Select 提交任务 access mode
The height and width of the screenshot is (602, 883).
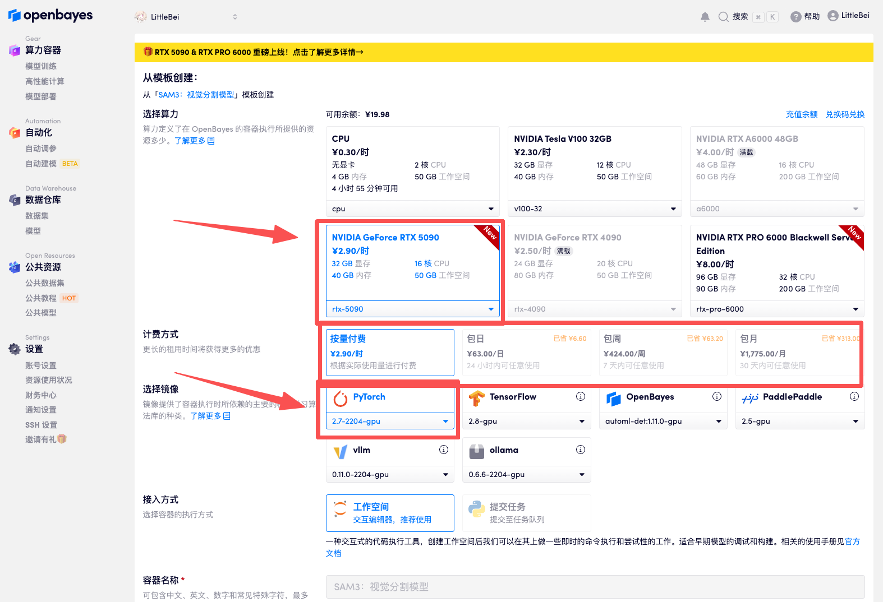[x=527, y=513]
